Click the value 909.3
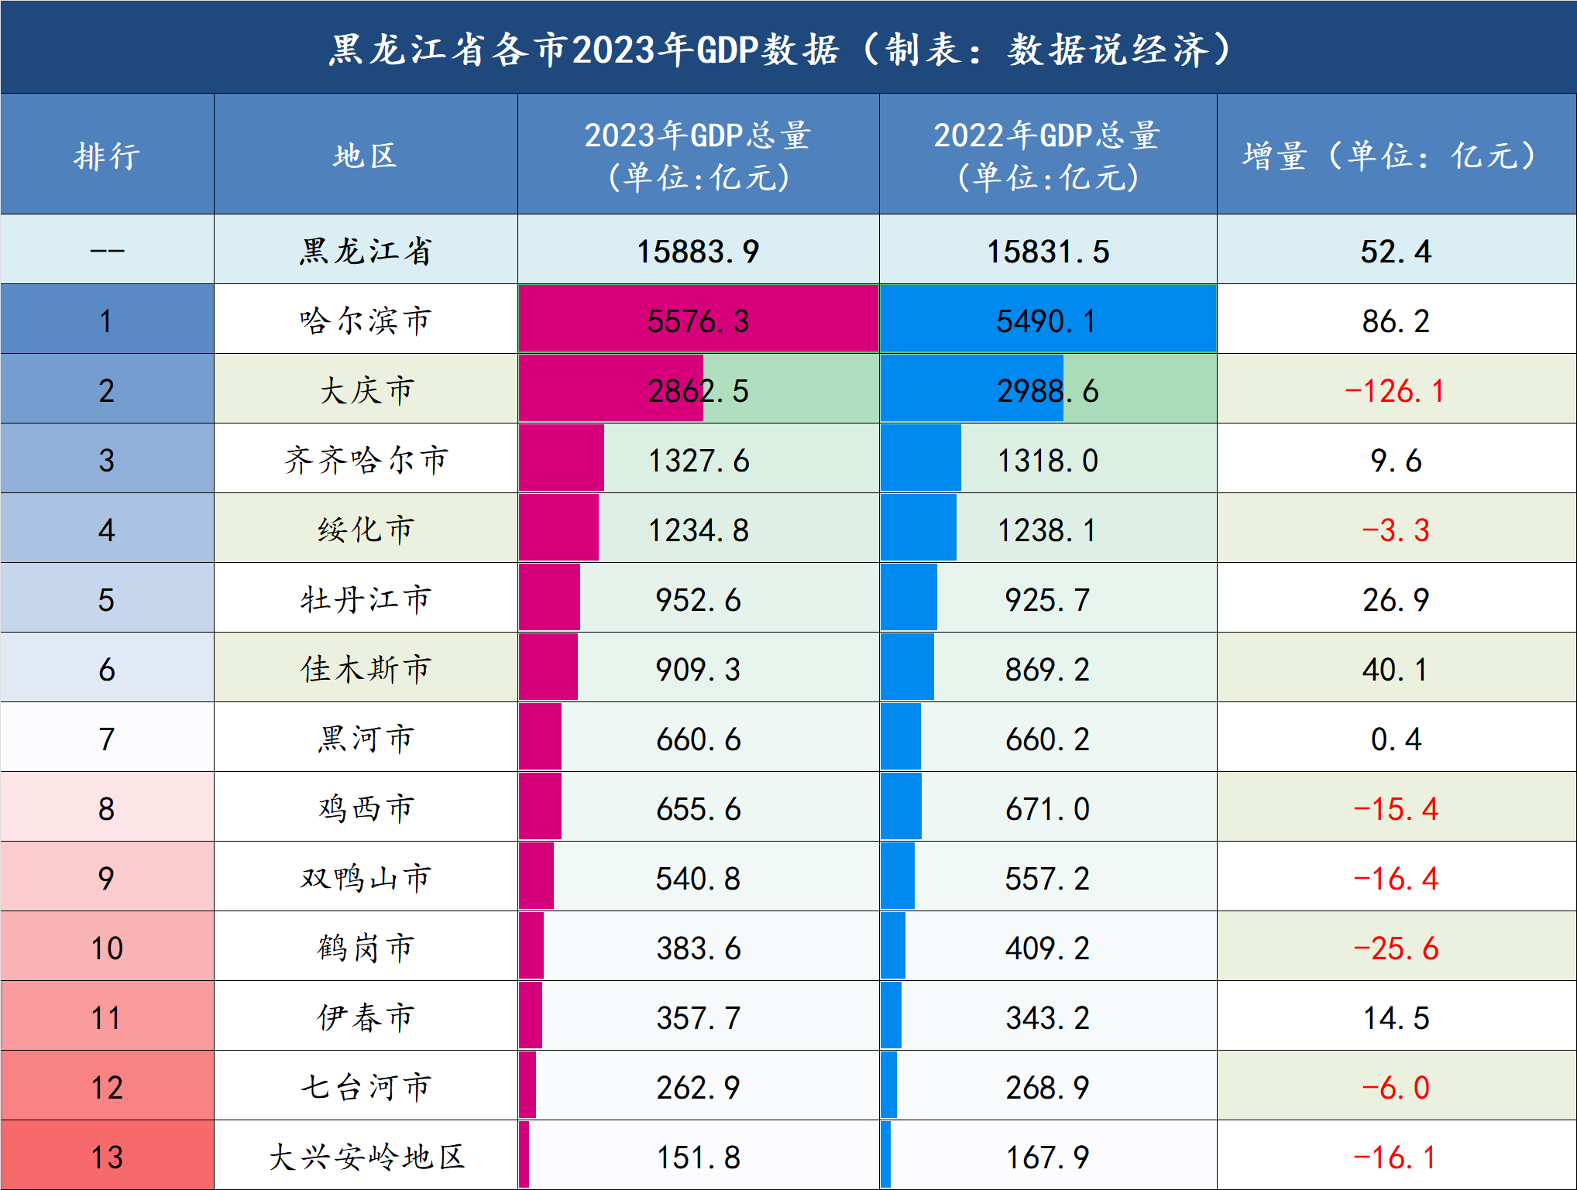 point(698,670)
